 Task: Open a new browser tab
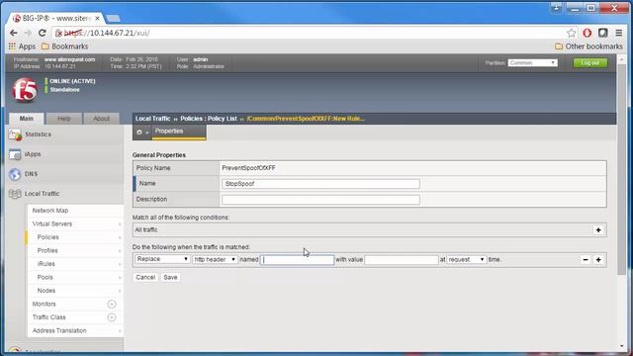coord(113,18)
